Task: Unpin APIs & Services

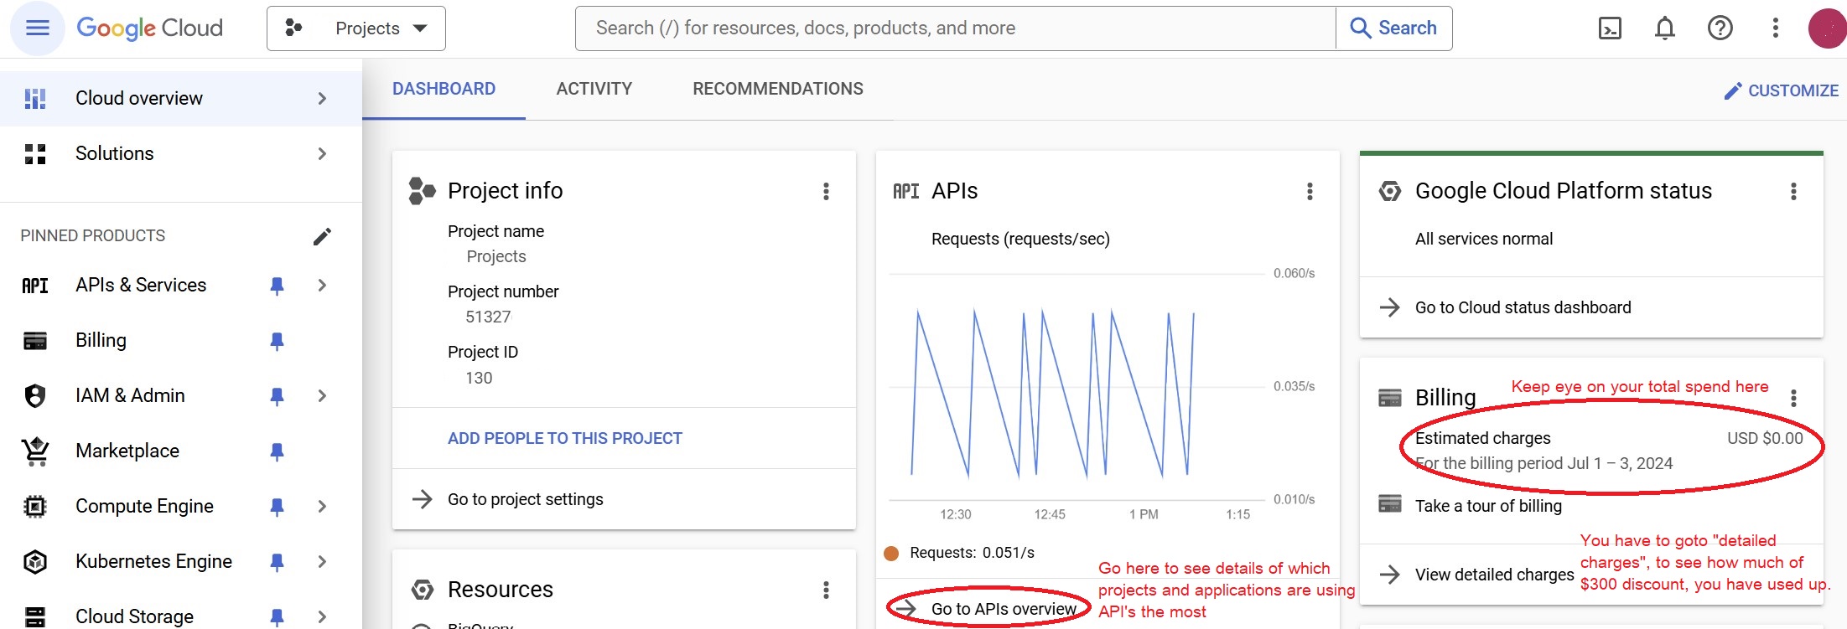Action: point(277,286)
